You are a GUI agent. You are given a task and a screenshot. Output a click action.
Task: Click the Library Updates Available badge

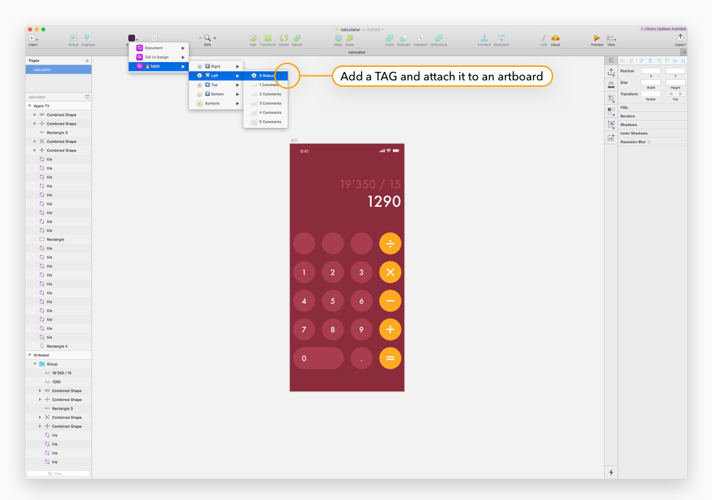663,29
